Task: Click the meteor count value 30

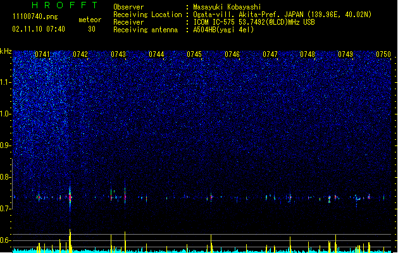Action: click(92, 29)
